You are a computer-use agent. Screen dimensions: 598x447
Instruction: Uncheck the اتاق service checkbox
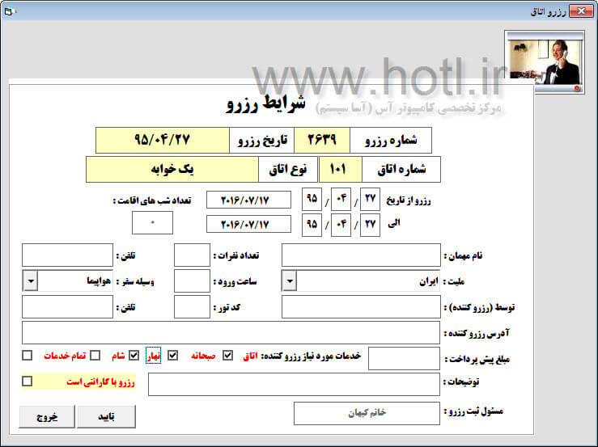tap(227, 355)
